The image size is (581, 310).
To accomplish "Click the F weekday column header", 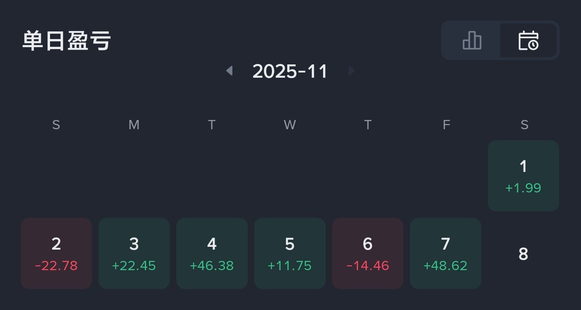I will click(x=446, y=125).
